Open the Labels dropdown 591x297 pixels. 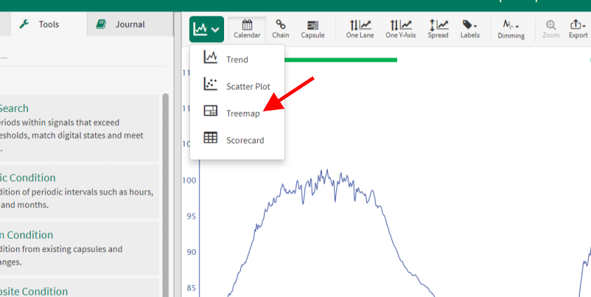click(469, 29)
